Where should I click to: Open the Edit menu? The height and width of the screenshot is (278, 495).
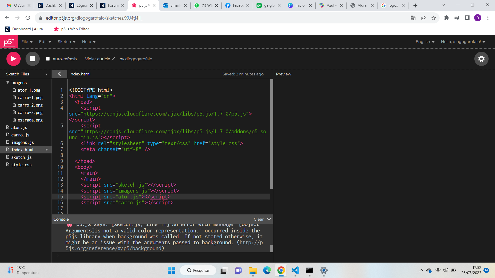point(44,41)
